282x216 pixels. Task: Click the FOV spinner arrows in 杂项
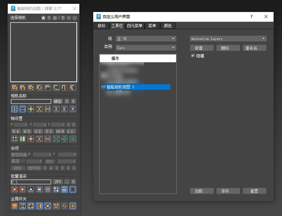point(74,162)
